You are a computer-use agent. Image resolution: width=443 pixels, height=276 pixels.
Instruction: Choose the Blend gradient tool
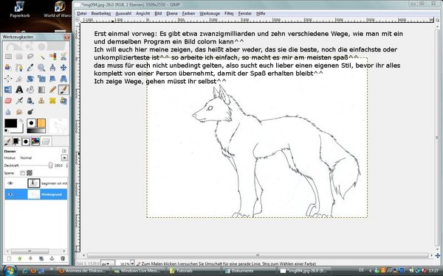click(41, 90)
